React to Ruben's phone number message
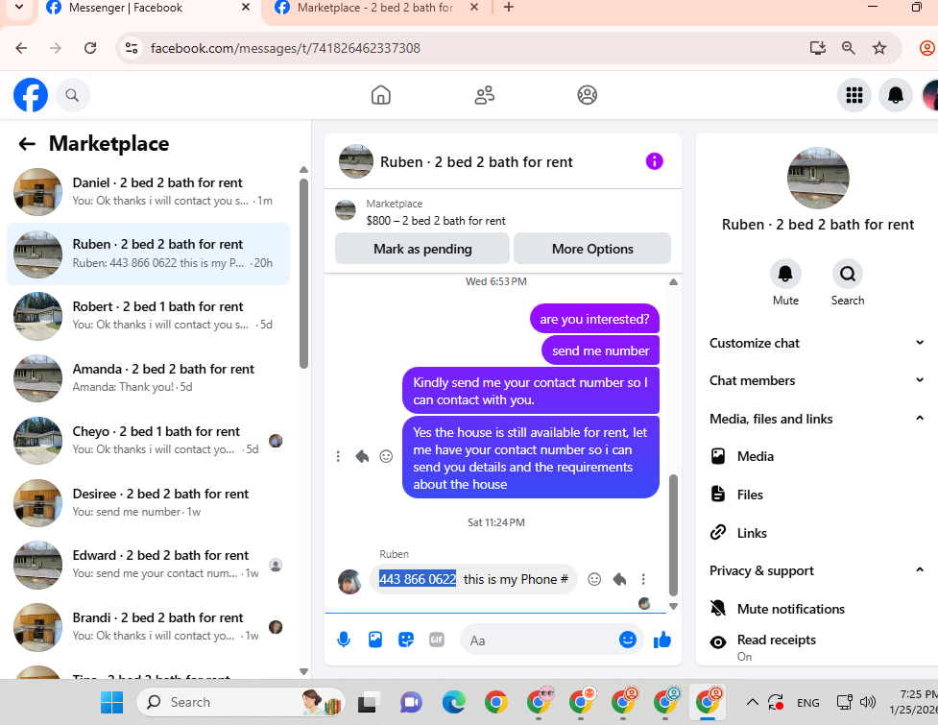This screenshot has height=725, width=938. pyautogui.click(x=594, y=579)
